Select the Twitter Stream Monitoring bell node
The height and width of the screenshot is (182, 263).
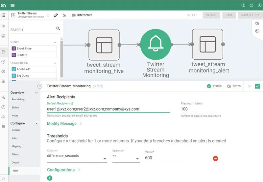[x=155, y=44]
